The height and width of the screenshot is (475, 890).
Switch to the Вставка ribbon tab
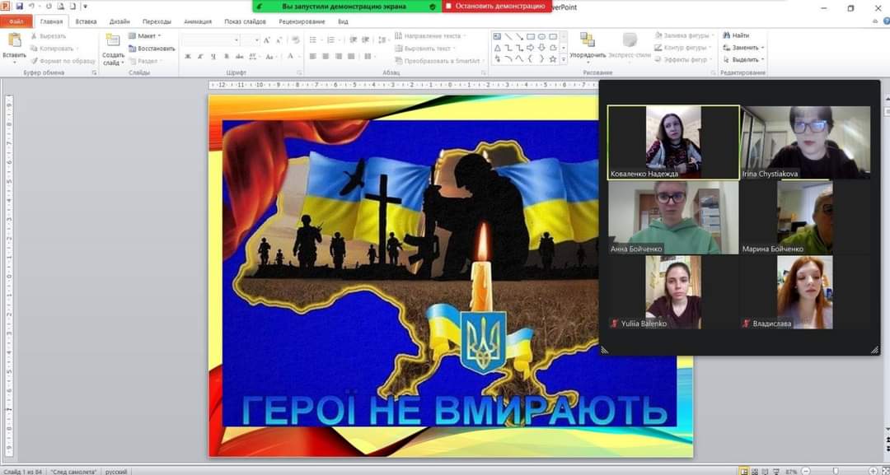(86, 21)
